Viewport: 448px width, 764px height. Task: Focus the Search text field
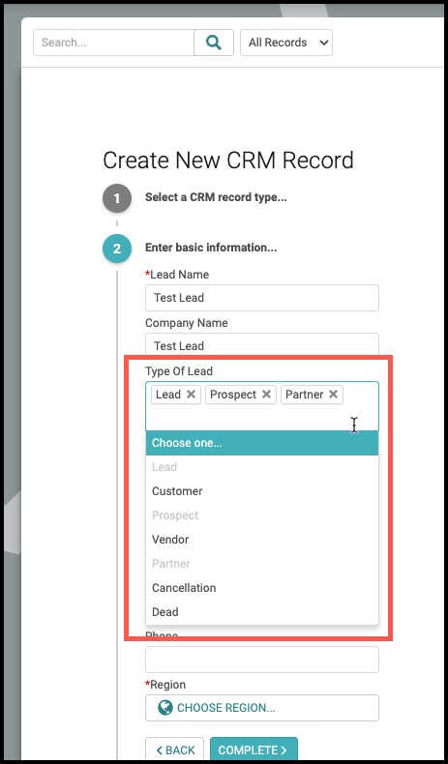pyautogui.click(x=113, y=43)
